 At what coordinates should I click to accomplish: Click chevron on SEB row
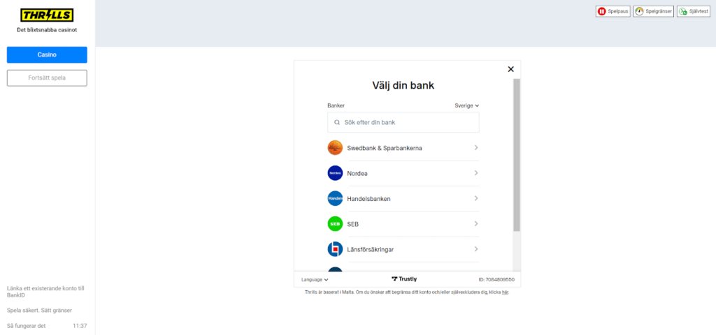point(475,224)
